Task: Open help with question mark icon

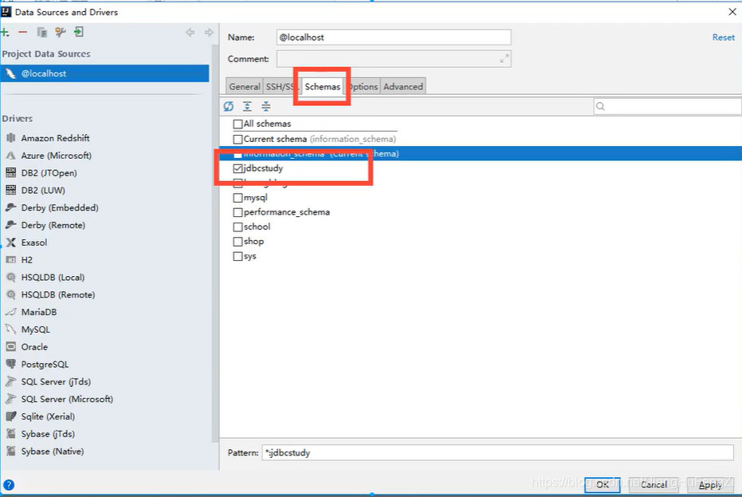Action: pyautogui.click(x=9, y=485)
